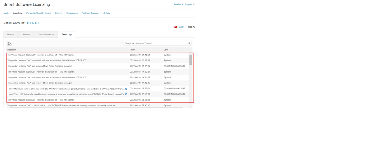Select timestamp 2022-Apr-18 14:51:55
This screenshot has width=370, height=152.
(x=140, y=77)
